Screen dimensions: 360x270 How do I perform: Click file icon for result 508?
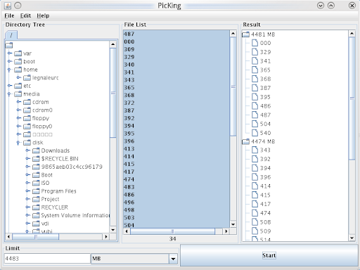[255, 222]
